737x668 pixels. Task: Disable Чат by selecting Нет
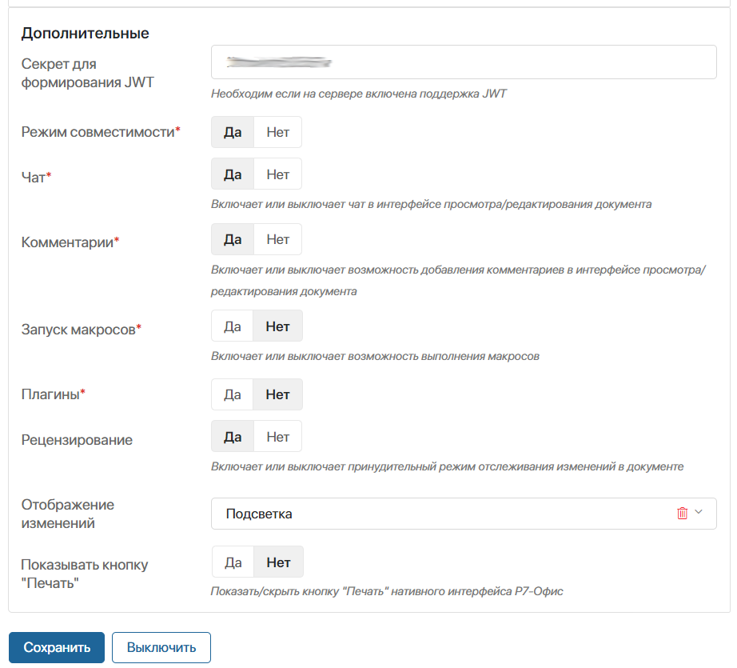pyautogui.click(x=278, y=174)
